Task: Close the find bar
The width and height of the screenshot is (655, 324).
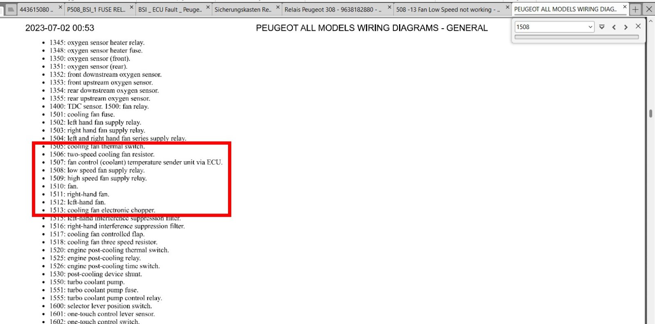Action: [x=638, y=26]
